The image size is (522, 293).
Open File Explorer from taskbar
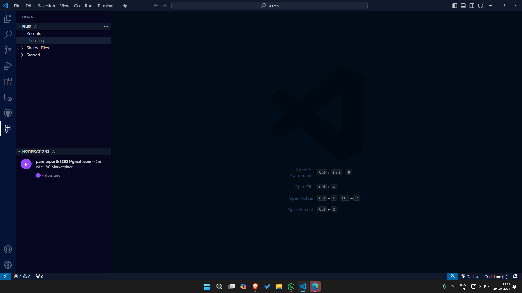pos(279,286)
